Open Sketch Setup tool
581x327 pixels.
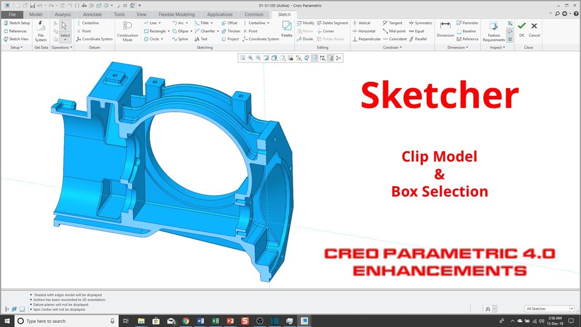pos(16,23)
